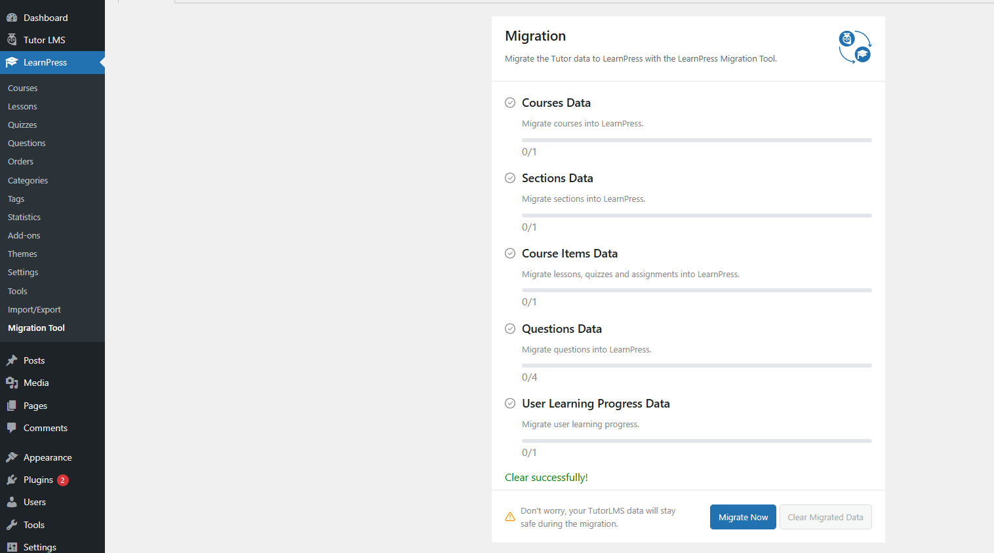The width and height of the screenshot is (994, 553).
Task: Click the Questions Data progress bar
Action: click(697, 366)
